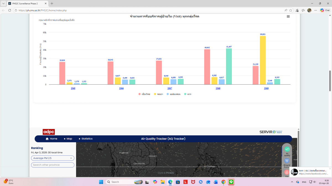Click the 2568 year link on axis
Image resolution: width=332 pixels, height=186 pixels.
tap(218, 88)
